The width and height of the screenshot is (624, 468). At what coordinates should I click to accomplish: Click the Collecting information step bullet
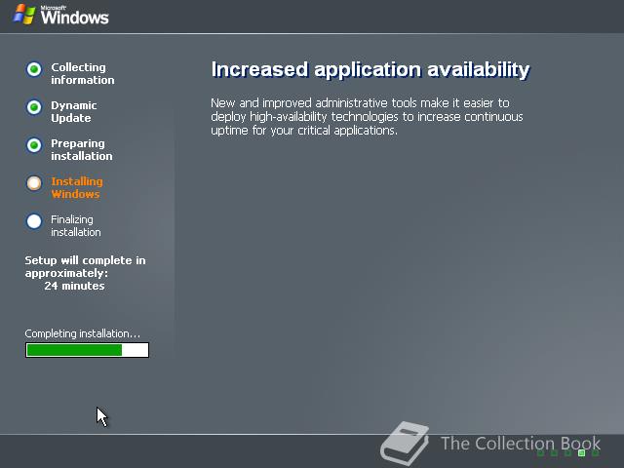click(34, 69)
